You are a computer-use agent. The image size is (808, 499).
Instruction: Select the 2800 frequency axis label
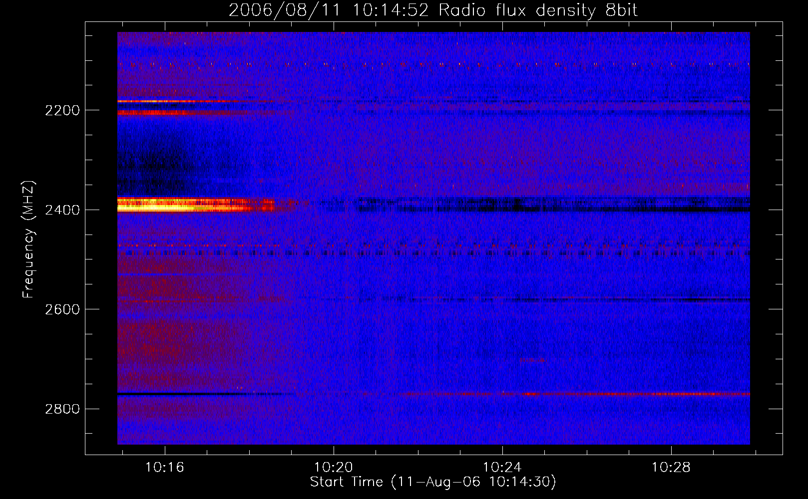pyautogui.click(x=62, y=409)
